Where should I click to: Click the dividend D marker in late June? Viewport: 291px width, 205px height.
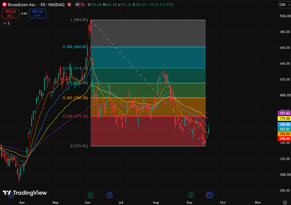coord(110,195)
